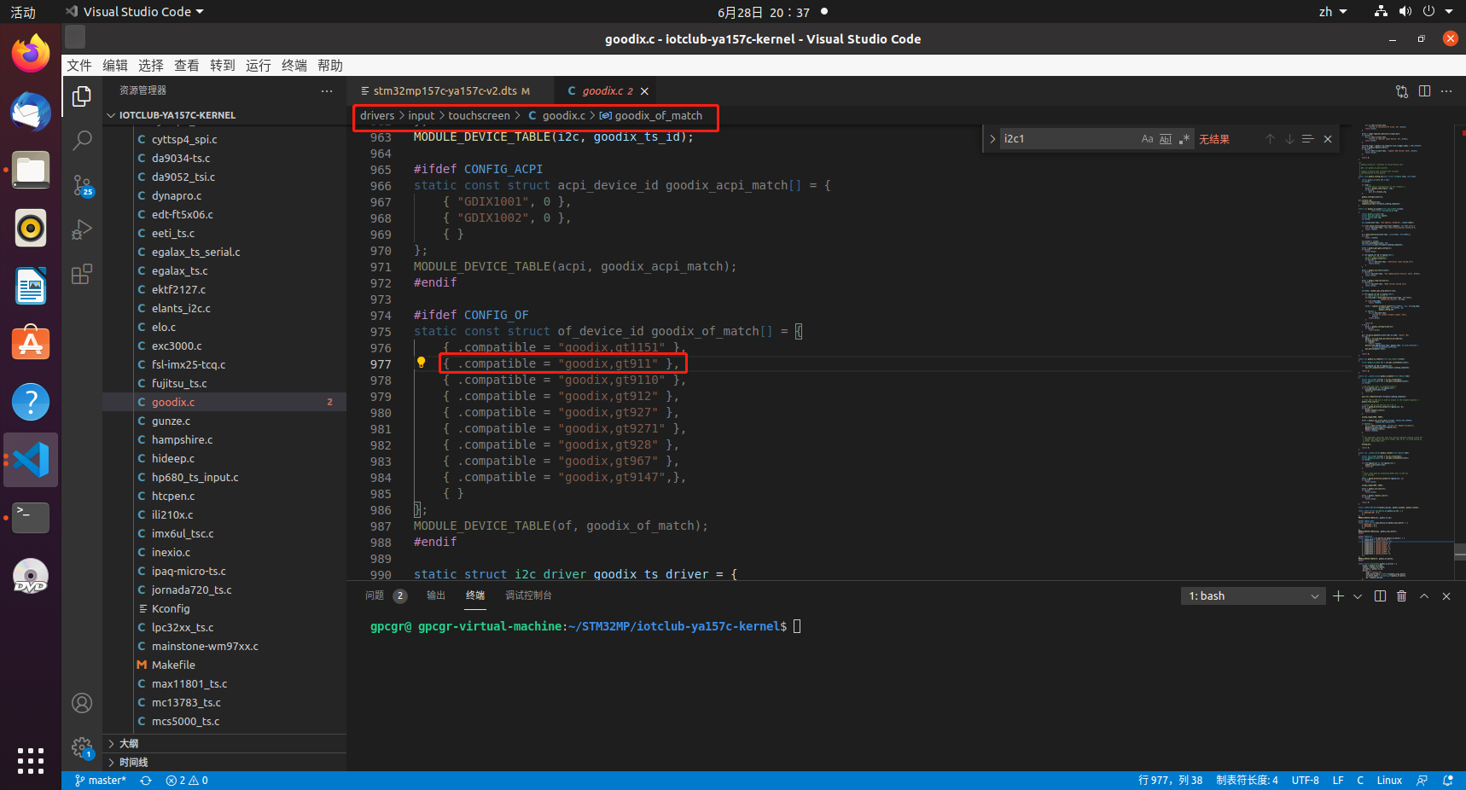Switch to stm32mp157c-ya157c-v2.dts editor tab
This screenshot has width=1466, height=790.
tap(451, 91)
